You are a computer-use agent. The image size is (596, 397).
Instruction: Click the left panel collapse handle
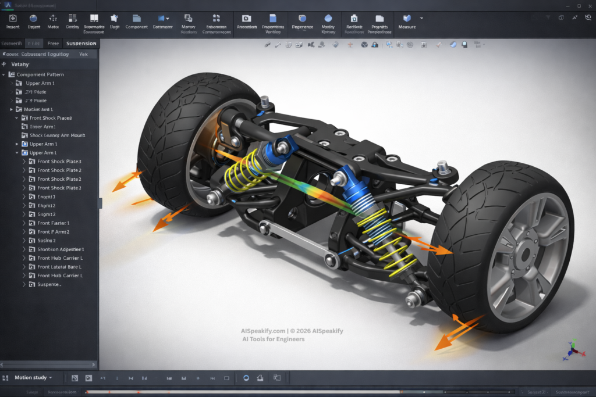coord(100,203)
